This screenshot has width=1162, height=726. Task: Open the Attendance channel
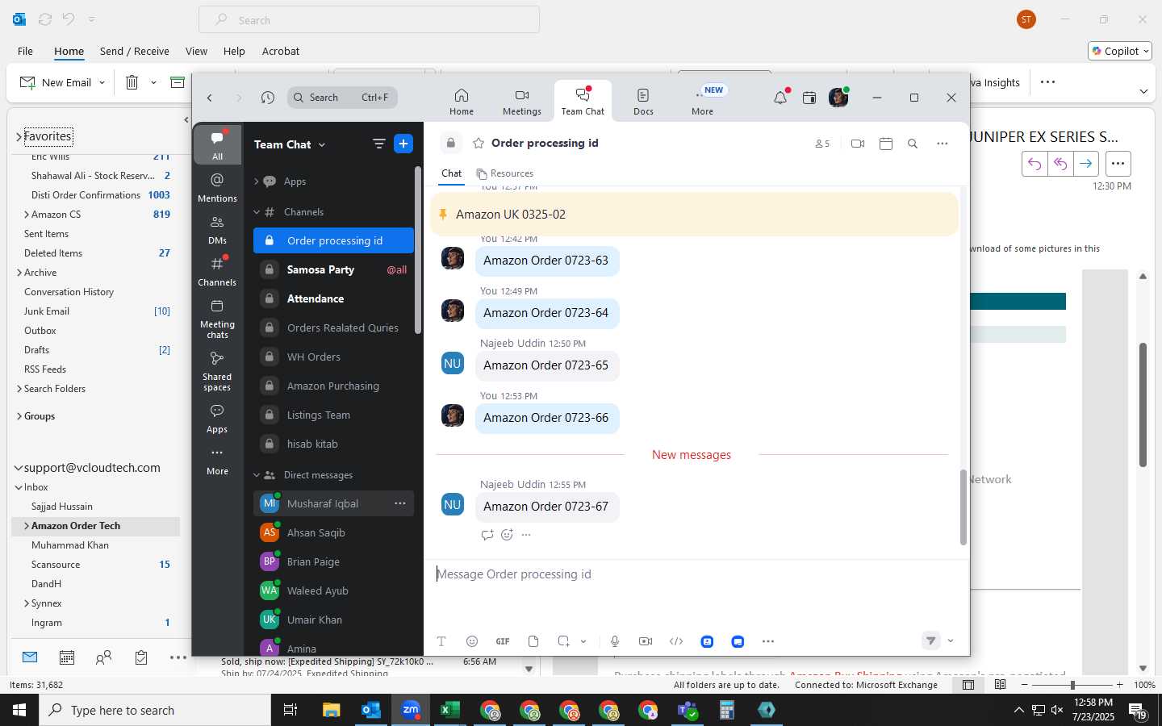point(333,298)
